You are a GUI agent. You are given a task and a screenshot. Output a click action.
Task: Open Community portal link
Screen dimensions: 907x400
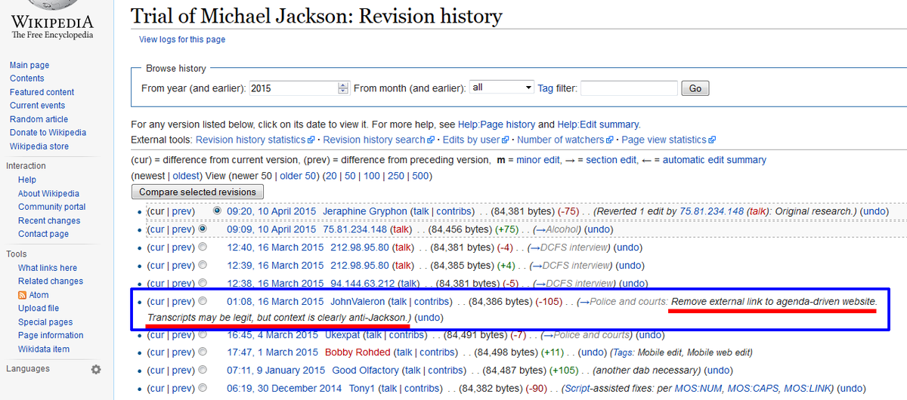pos(52,207)
